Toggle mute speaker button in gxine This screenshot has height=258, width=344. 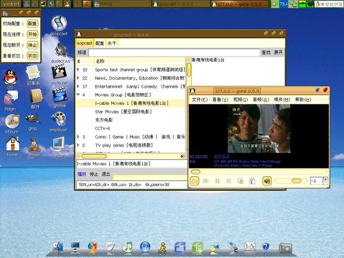coord(267,181)
